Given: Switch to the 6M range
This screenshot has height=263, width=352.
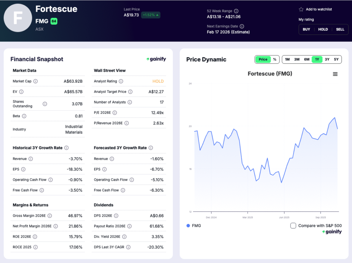Looking at the screenshot, I should pos(307,59).
